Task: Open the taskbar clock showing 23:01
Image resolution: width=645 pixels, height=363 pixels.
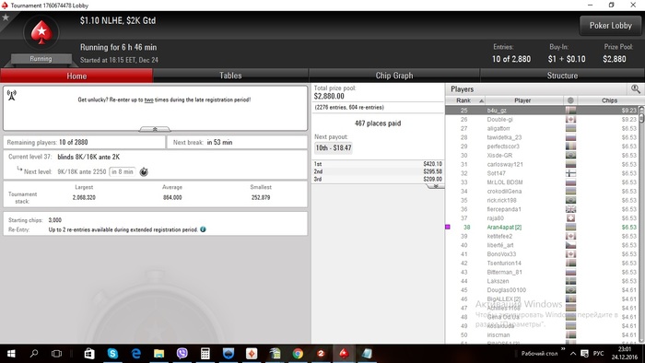Action: click(624, 353)
